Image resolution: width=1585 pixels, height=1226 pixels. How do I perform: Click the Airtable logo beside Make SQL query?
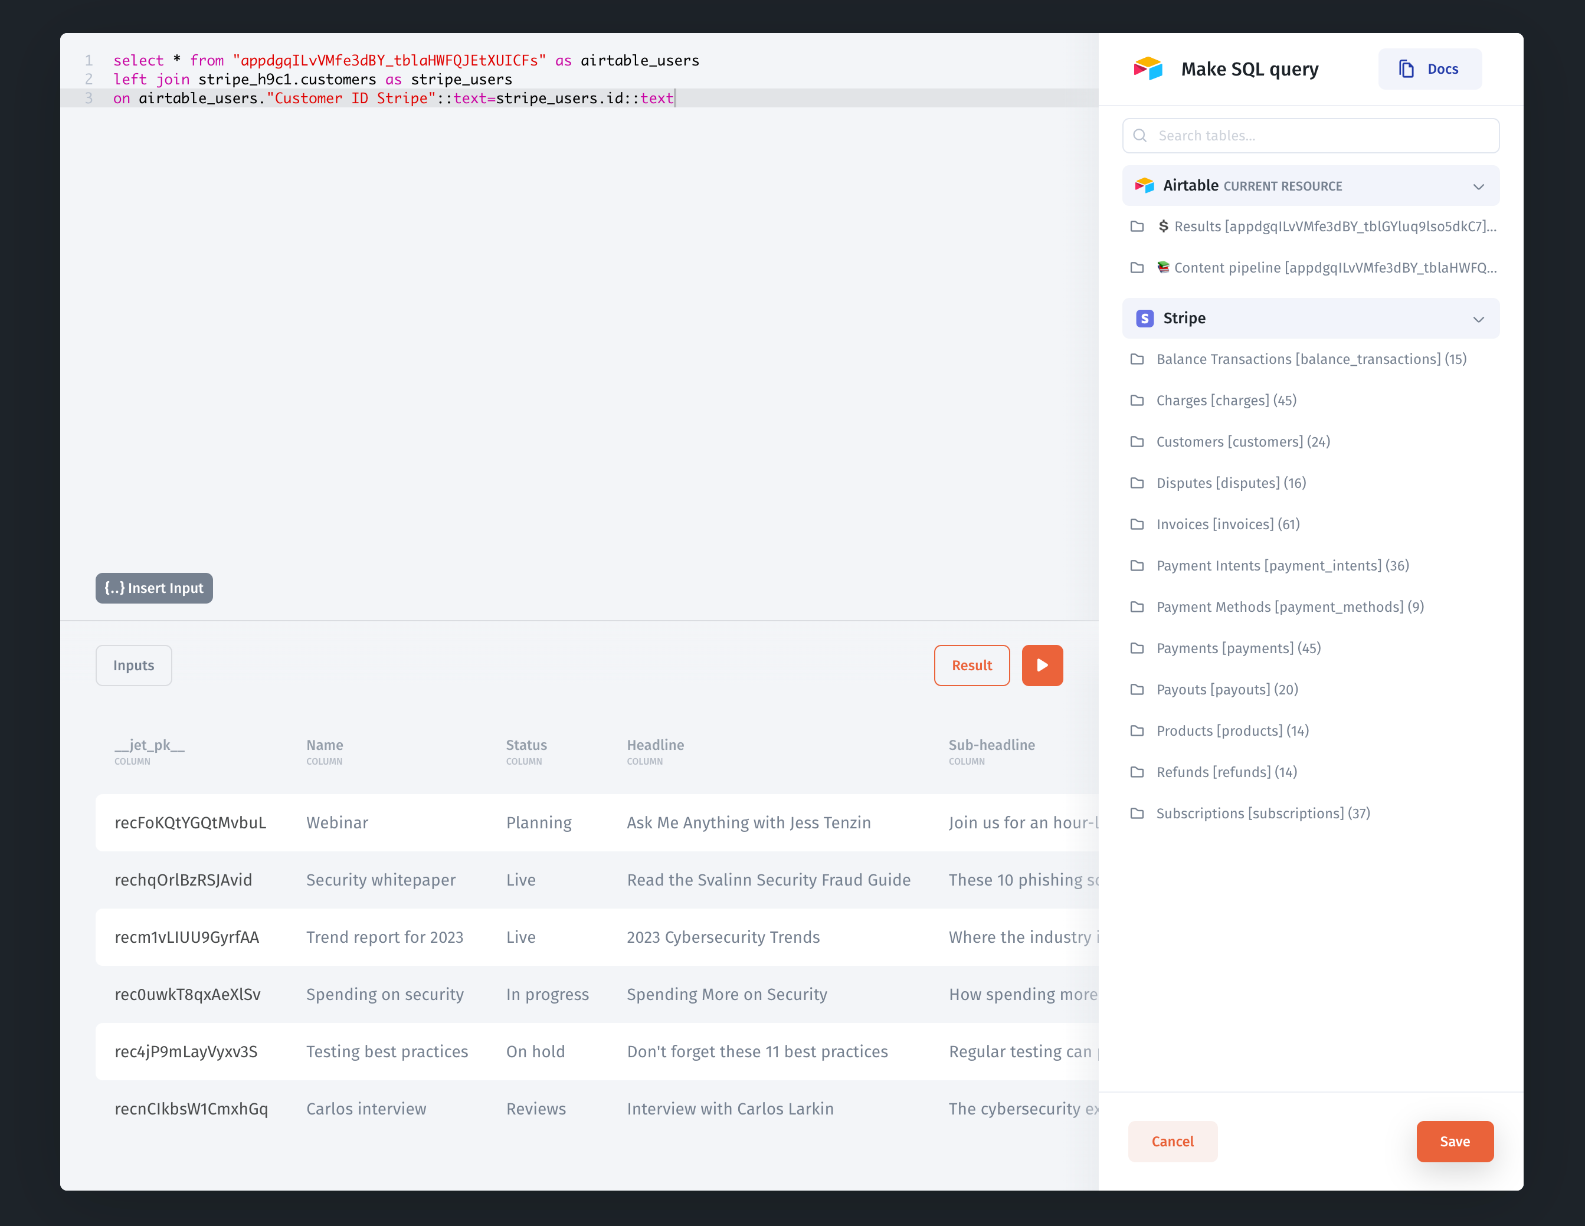[1148, 69]
